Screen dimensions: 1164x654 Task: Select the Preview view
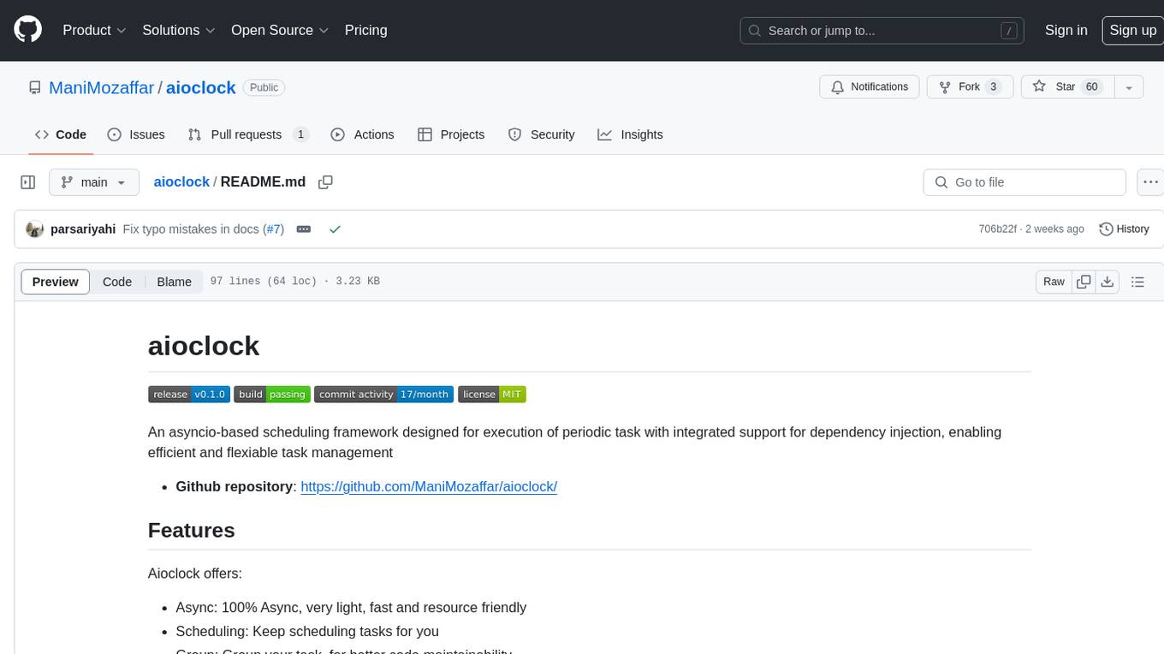(x=56, y=282)
